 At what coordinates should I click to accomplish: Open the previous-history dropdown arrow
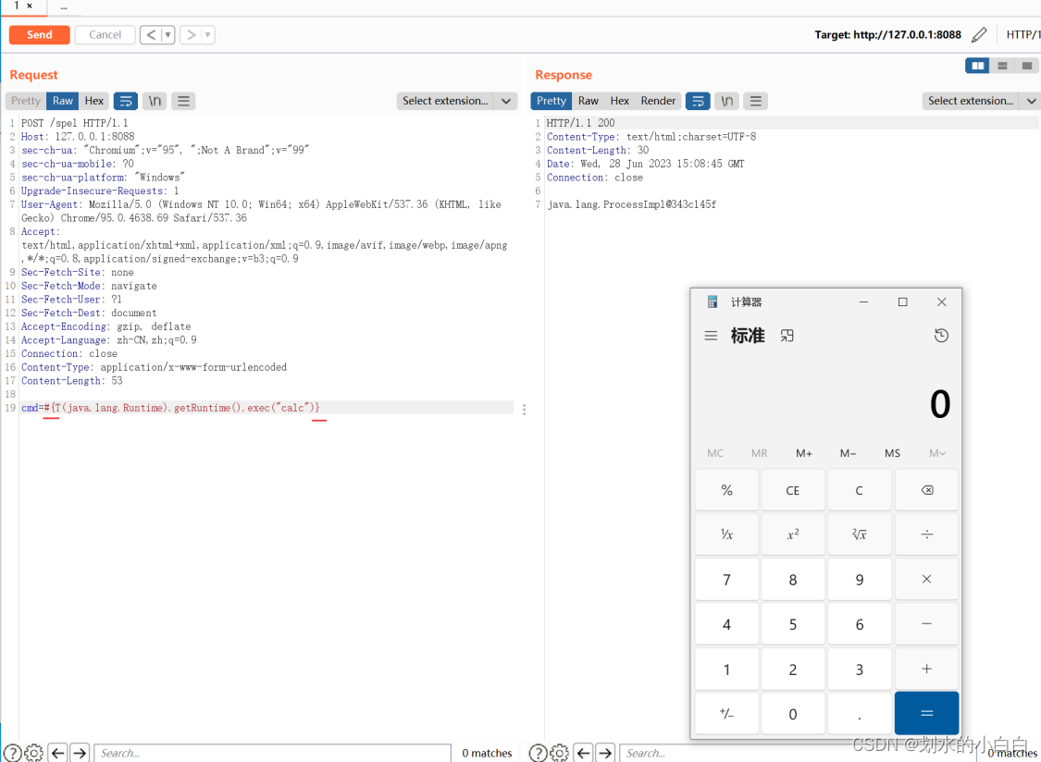pyautogui.click(x=168, y=34)
